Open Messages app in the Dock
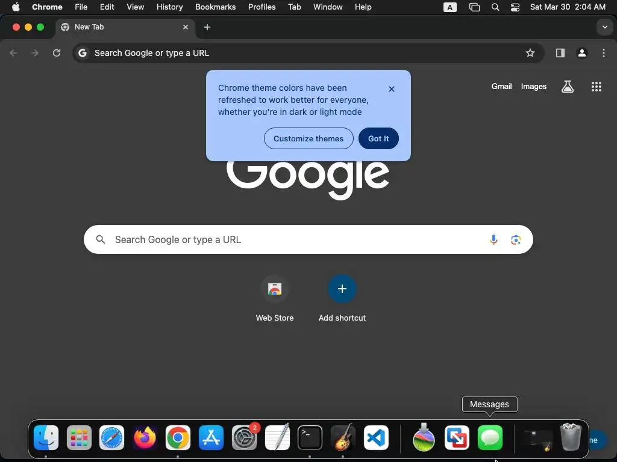 pos(490,438)
